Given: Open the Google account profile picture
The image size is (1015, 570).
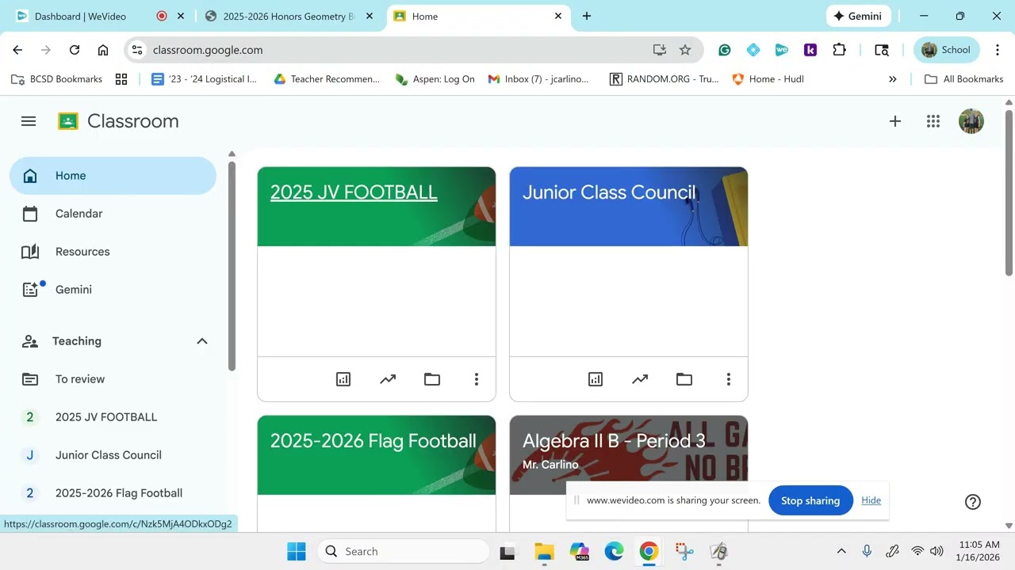Looking at the screenshot, I should tap(971, 121).
